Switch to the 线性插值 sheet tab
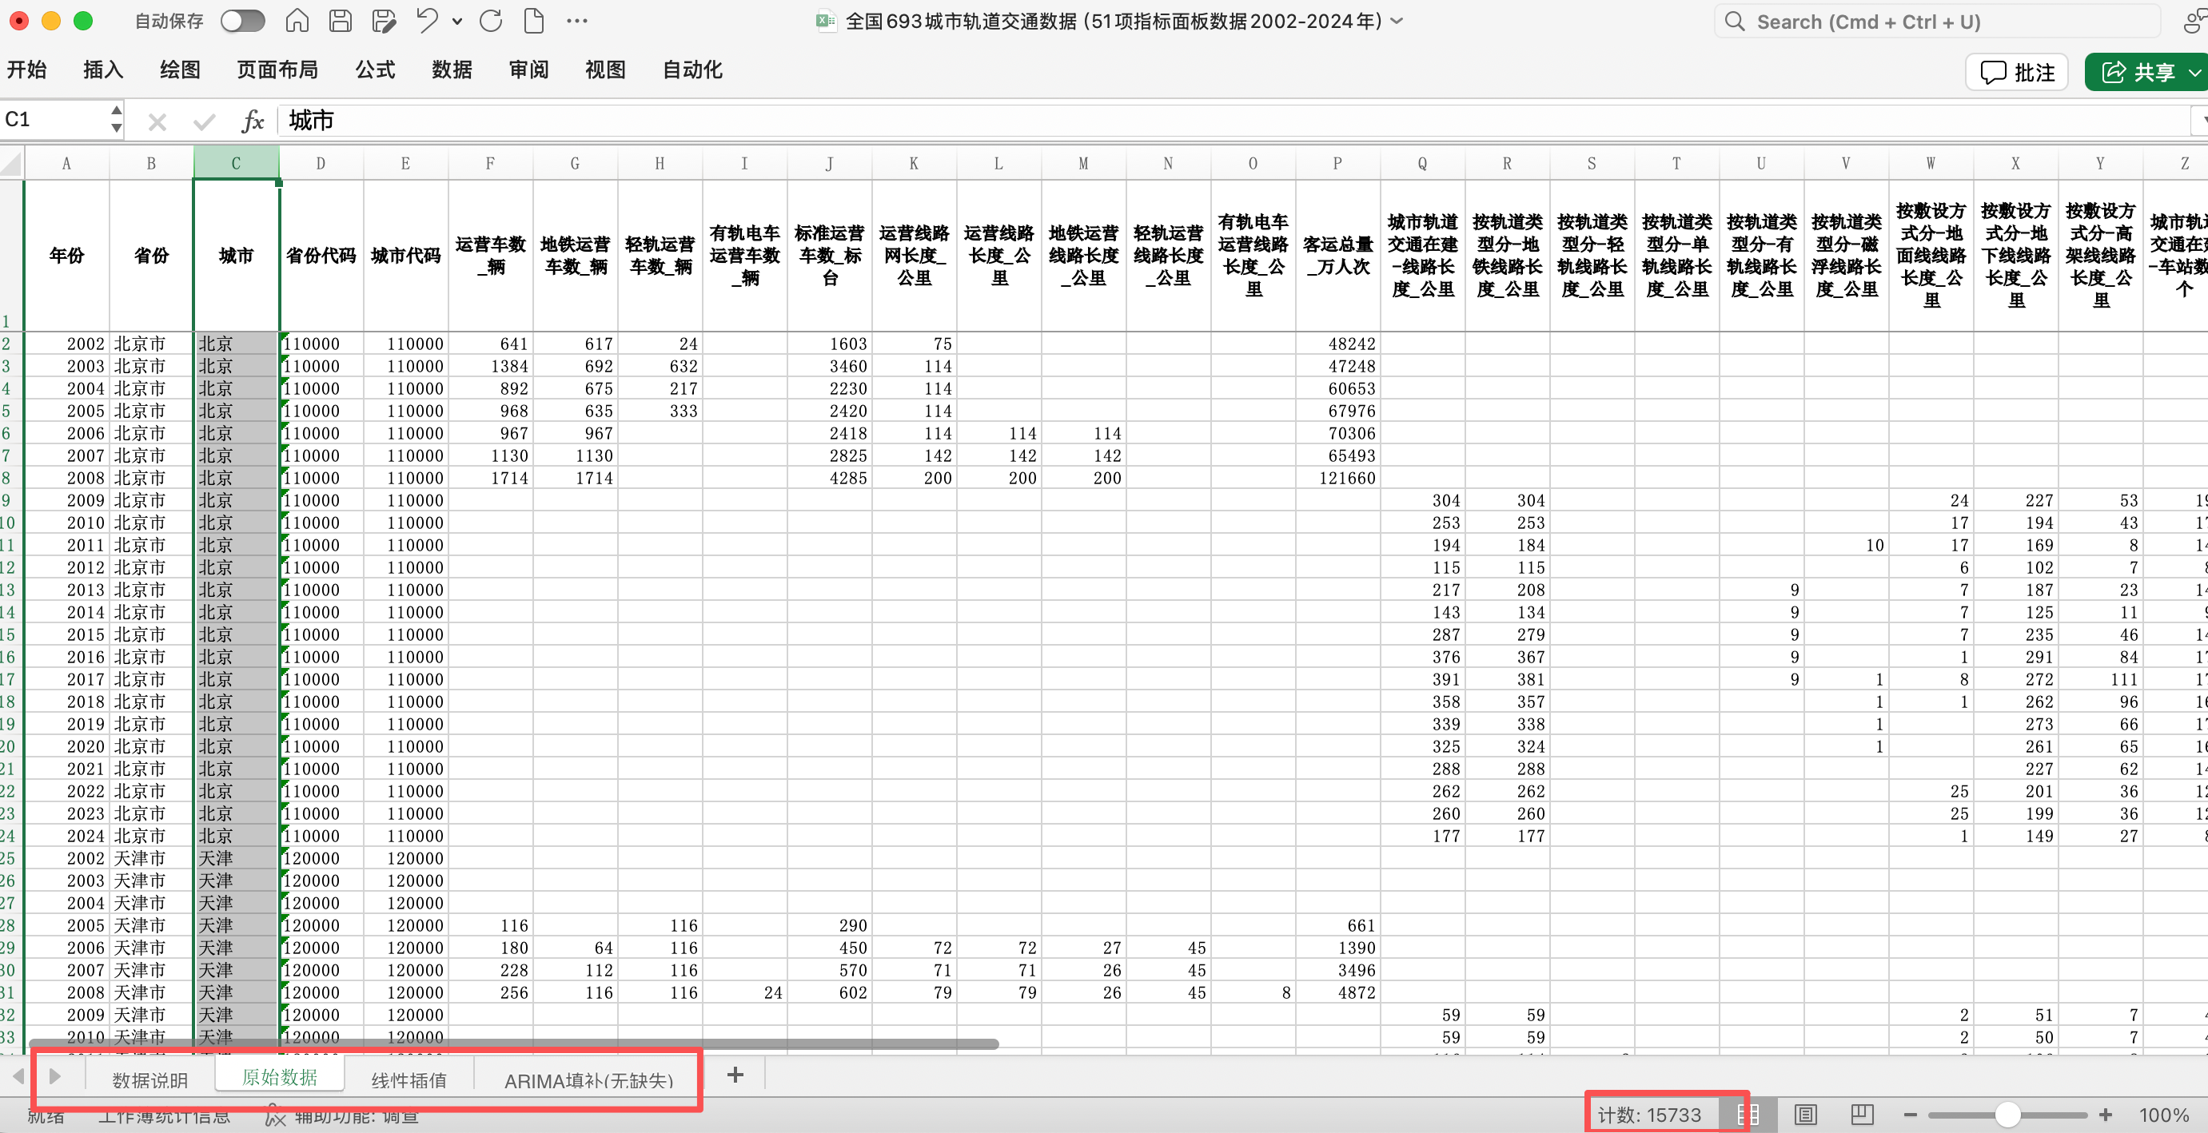This screenshot has height=1133, width=2208. click(409, 1080)
